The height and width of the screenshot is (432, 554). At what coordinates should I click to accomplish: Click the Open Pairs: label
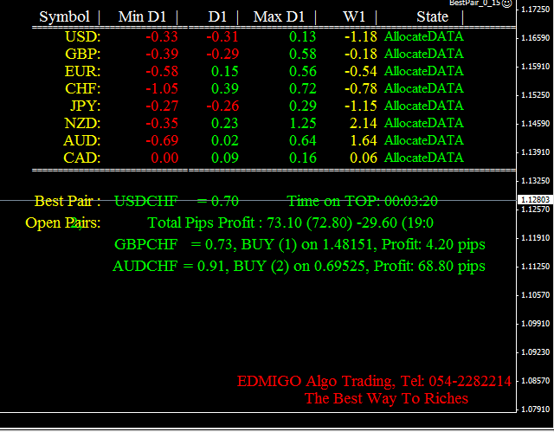(63, 222)
